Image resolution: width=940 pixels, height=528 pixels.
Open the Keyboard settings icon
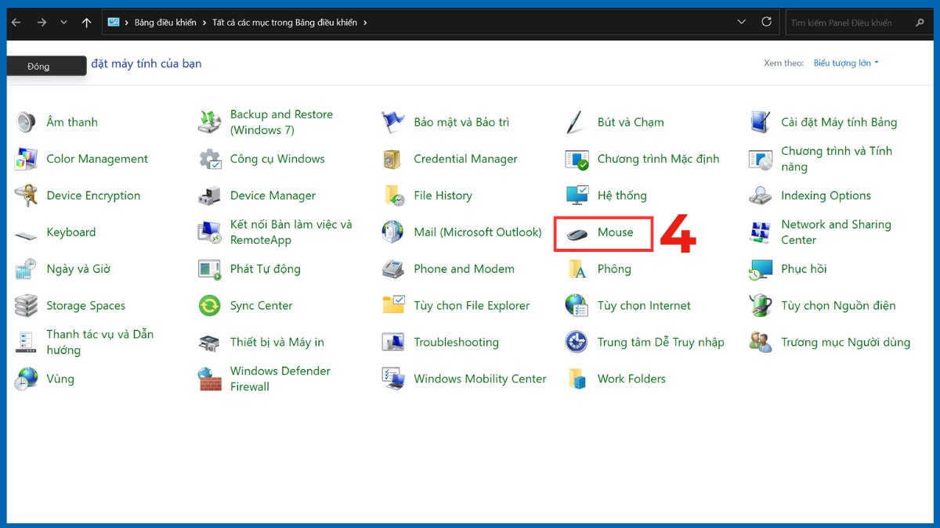[x=71, y=232]
